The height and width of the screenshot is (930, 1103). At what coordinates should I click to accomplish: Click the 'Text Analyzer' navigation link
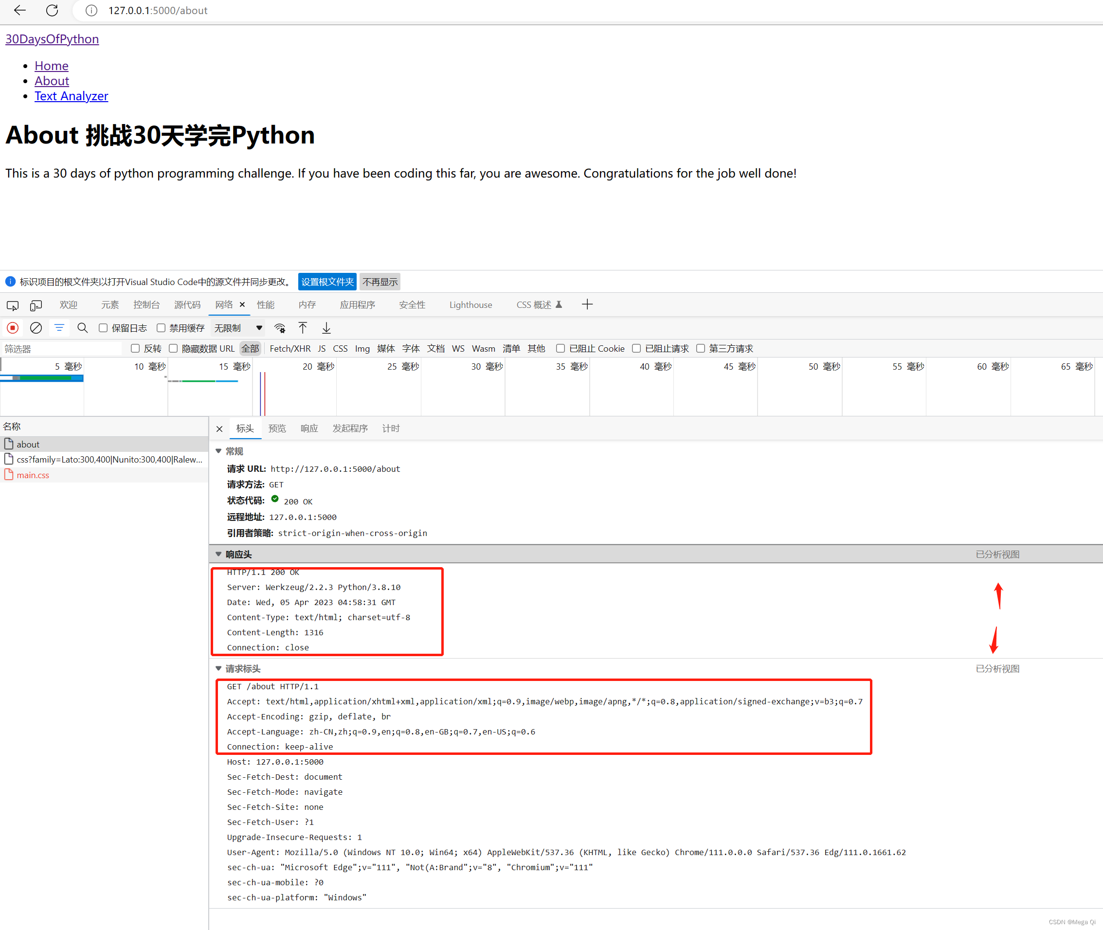[x=71, y=97]
